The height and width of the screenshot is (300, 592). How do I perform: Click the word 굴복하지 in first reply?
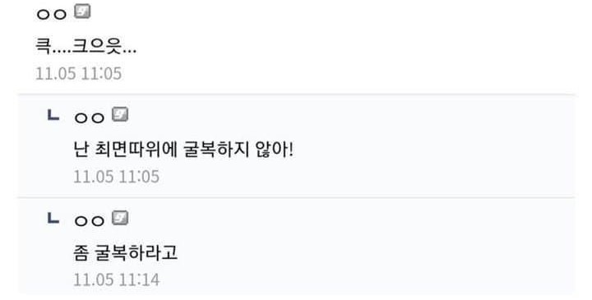(x=216, y=150)
